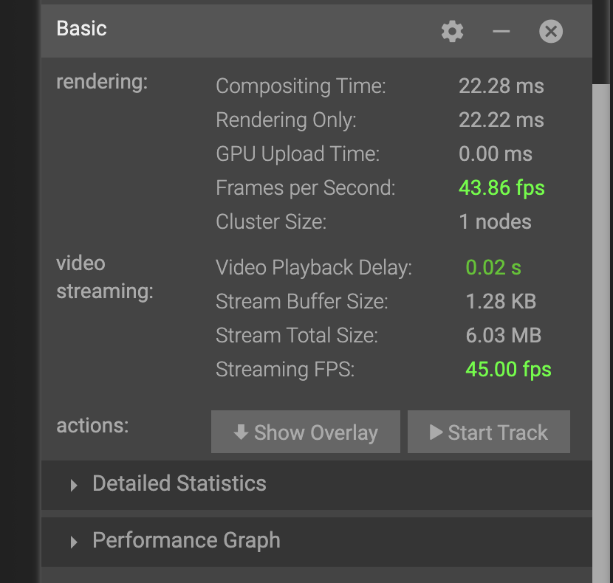Click the Video Playback Delay value 0.02 s

pyautogui.click(x=493, y=267)
